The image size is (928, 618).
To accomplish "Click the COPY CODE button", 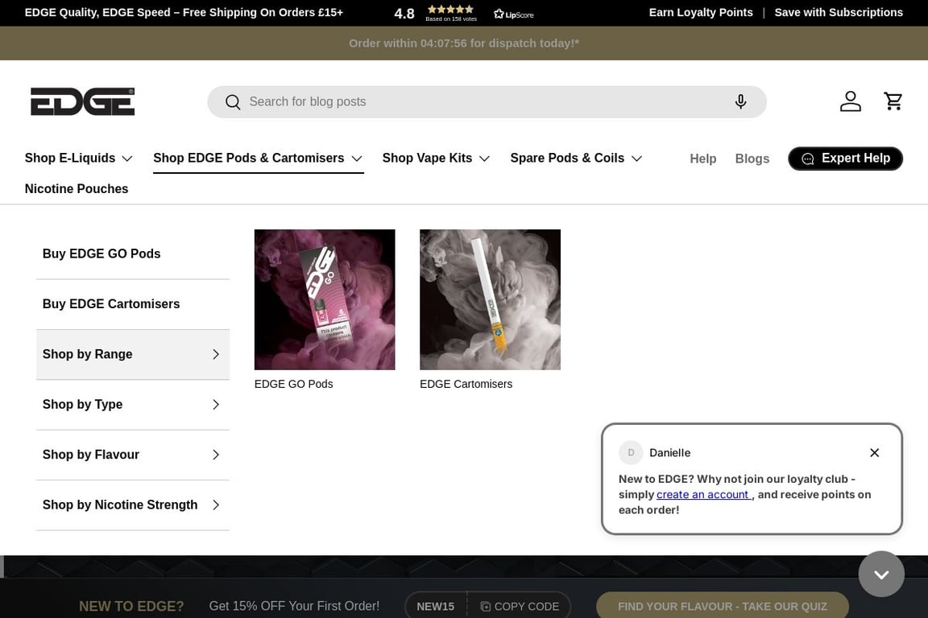I will pos(520,606).
